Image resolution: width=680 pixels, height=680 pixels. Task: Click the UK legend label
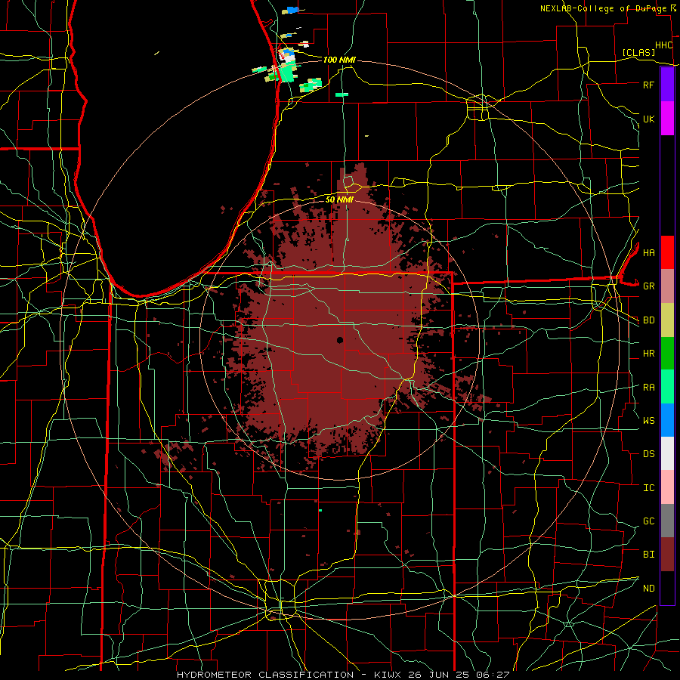click(648, 119)
